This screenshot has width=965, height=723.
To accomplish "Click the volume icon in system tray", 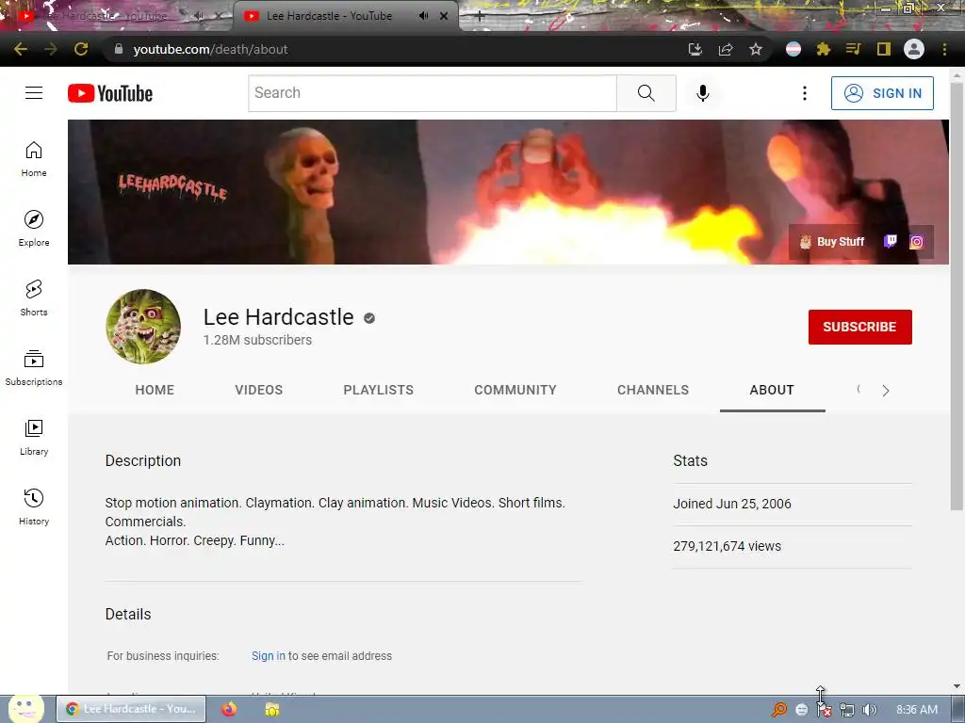I will (x=869, y=710).
